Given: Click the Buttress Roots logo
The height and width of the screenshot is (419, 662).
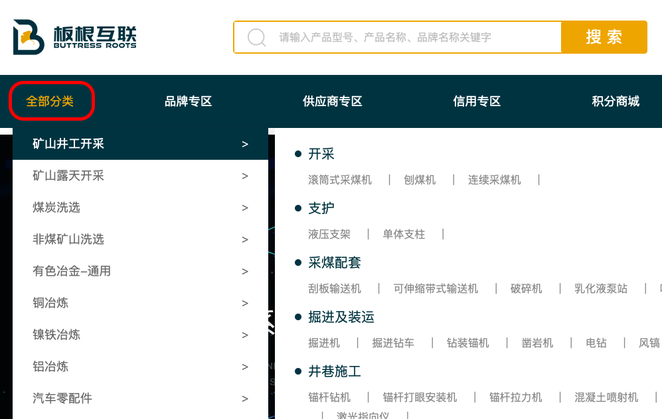Looking at the screenshot, I should (x=74, y=37).
